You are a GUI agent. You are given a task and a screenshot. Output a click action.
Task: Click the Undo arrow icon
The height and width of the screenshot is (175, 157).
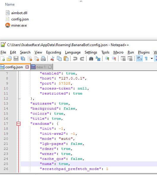click(x=75, y=59)
